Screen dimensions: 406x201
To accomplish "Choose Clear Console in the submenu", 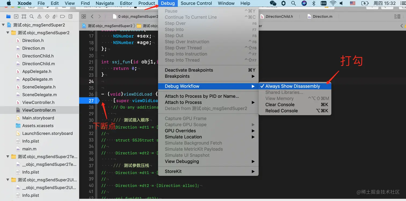I will (x=295, y=105).
